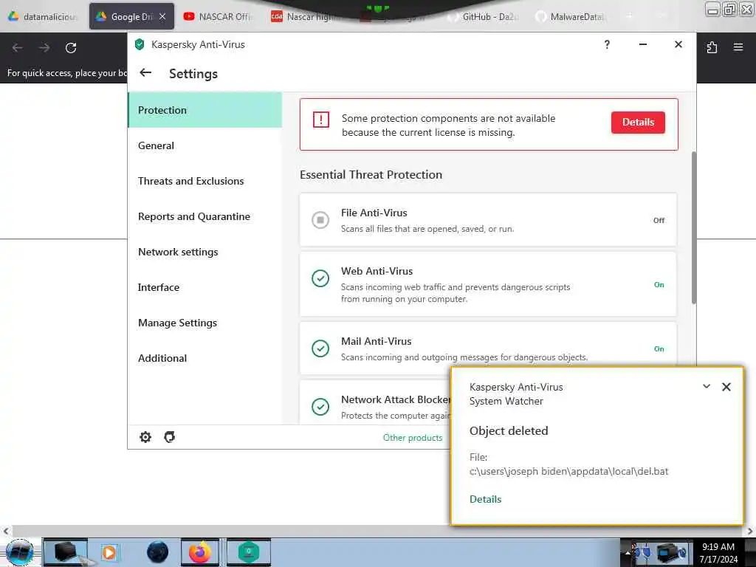Open Firefox from the taskbar
This screenshot has height=567, width=756.
(200, 552)
